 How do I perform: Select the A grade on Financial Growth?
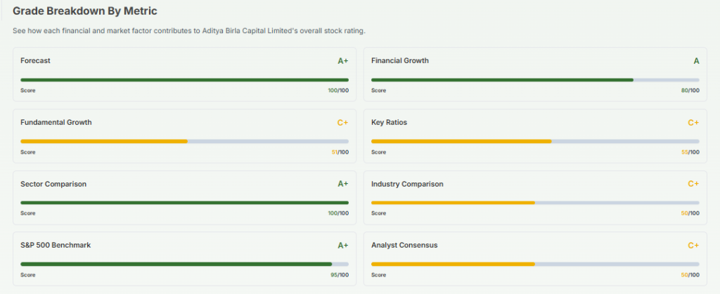coord(696,61)
